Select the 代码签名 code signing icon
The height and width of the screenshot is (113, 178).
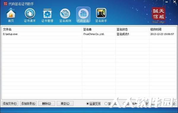(x=83, y=15)
